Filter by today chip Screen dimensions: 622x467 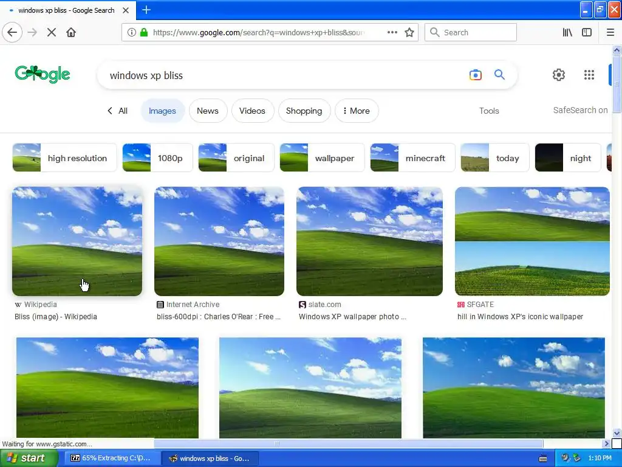tap(494, 157)
